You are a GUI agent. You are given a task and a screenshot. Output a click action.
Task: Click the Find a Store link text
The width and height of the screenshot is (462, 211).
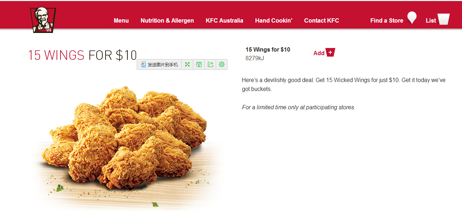pos(387,20)
